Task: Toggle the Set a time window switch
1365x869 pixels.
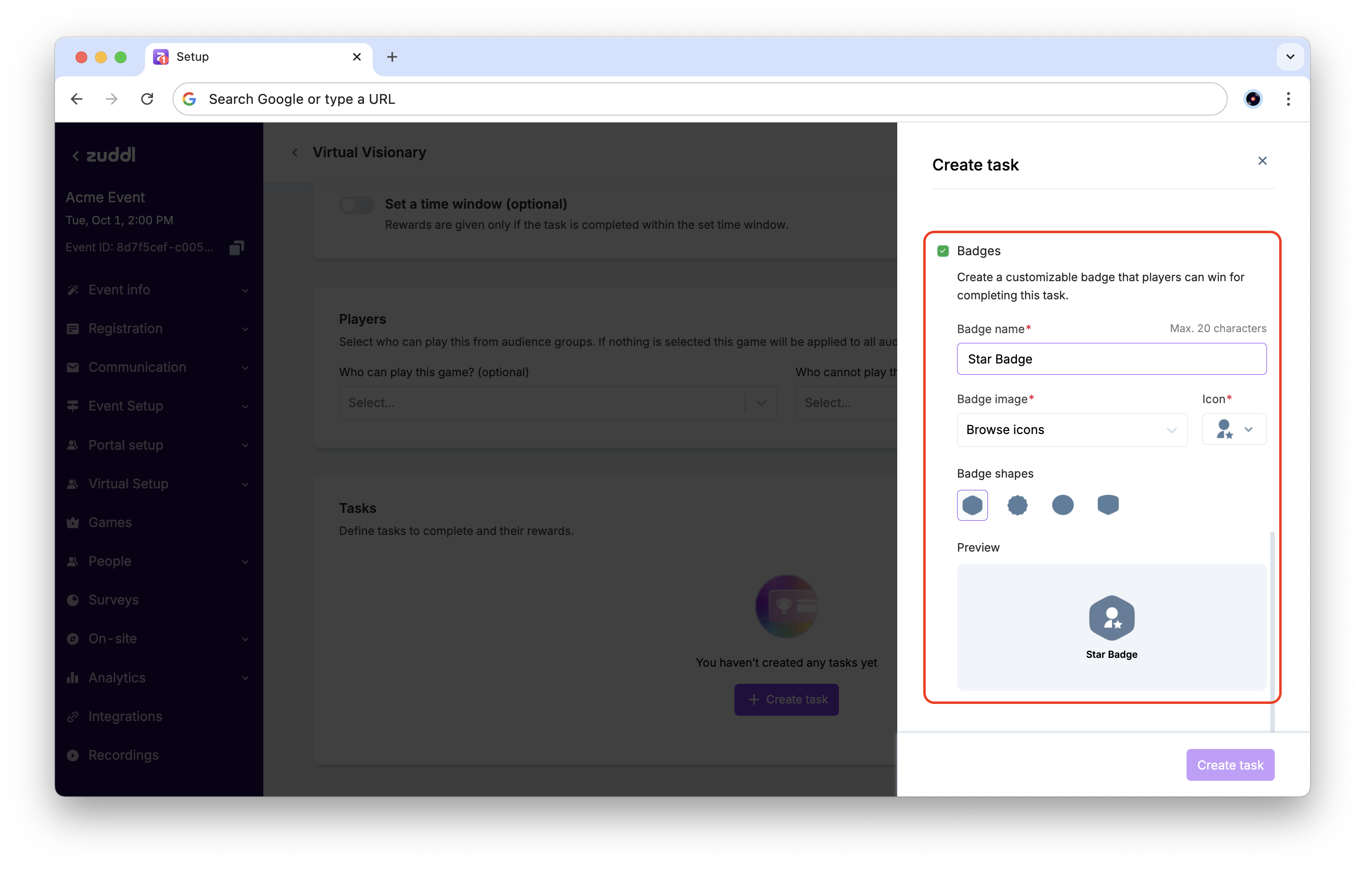Action: [x=356, y=205]
